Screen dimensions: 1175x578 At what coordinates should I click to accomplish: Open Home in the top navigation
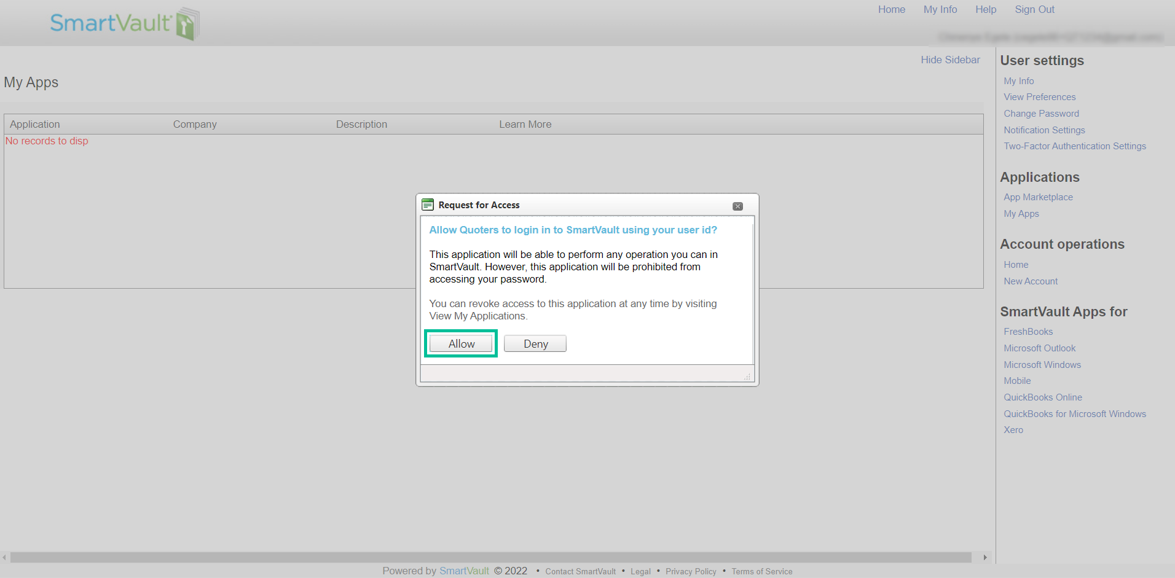point(891,10)
